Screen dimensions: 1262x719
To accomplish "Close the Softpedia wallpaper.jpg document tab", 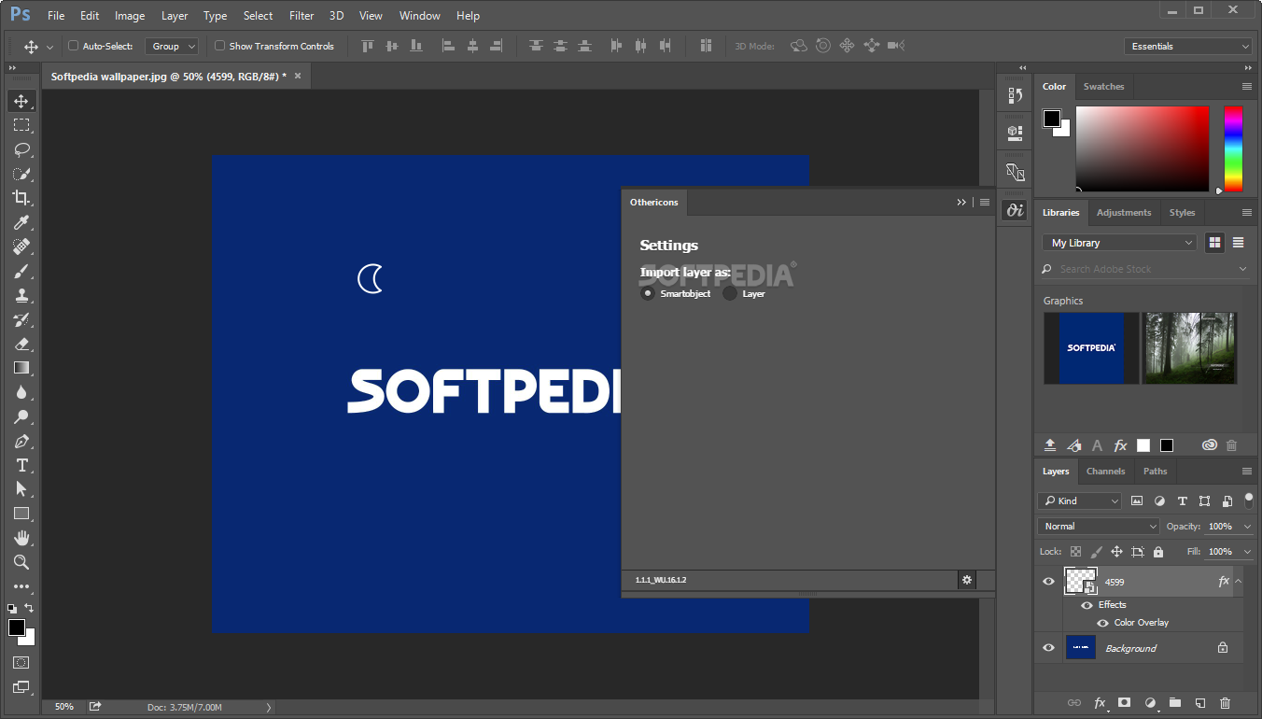I will click(298, 77).
